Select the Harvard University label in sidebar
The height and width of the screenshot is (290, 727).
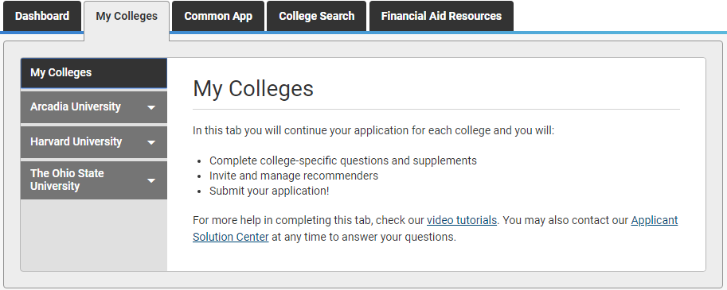point(76,141)
